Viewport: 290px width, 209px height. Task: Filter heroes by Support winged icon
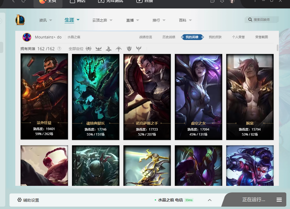pos(139,49)
